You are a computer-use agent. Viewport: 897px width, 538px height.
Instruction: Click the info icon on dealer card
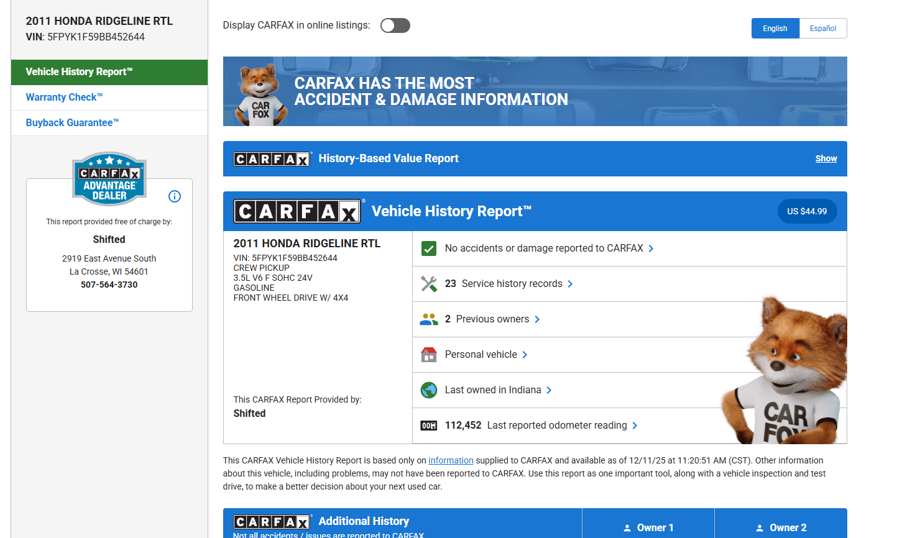175,196
